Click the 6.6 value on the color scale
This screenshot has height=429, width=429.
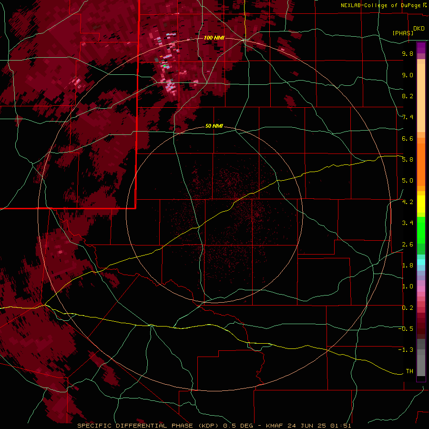(408, 138)
